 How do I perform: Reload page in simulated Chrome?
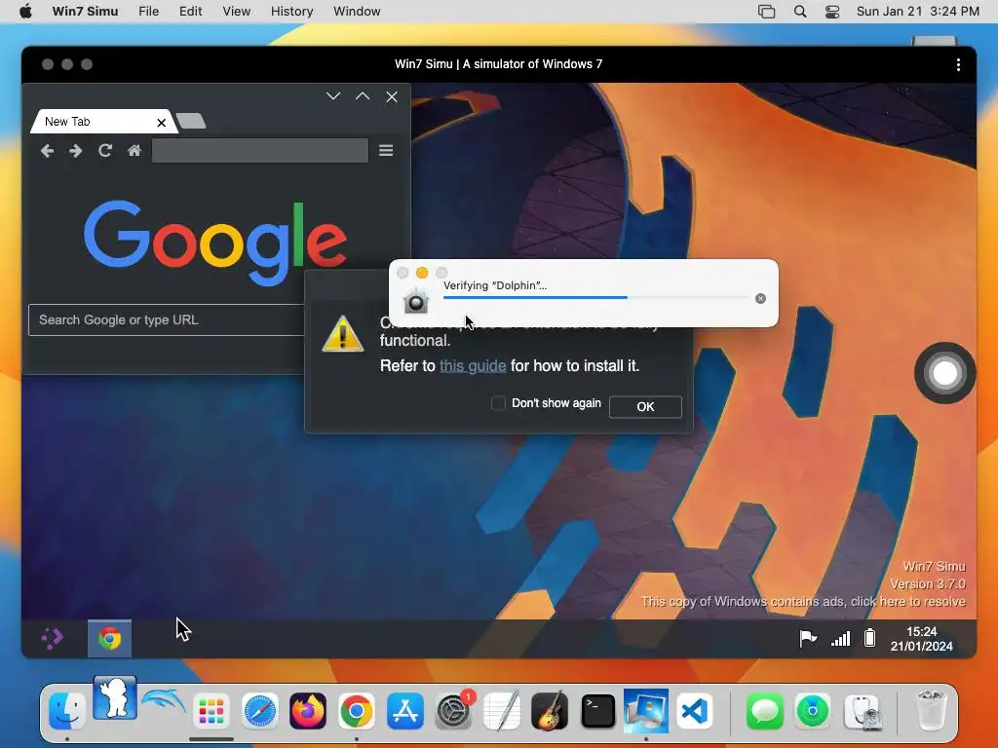(x=105, y=151)
